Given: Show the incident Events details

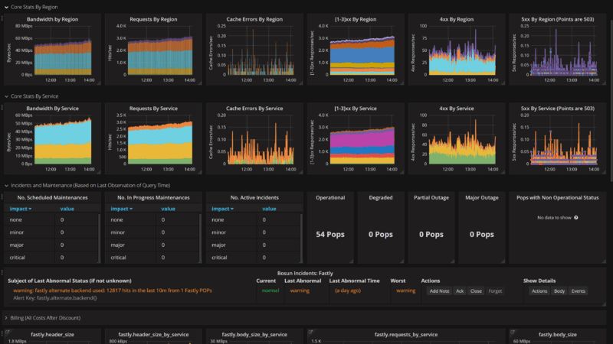Looking at the screenshot, I should coord(579,290).
